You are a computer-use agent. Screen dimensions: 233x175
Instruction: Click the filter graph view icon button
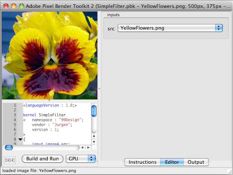coord(10,160)
